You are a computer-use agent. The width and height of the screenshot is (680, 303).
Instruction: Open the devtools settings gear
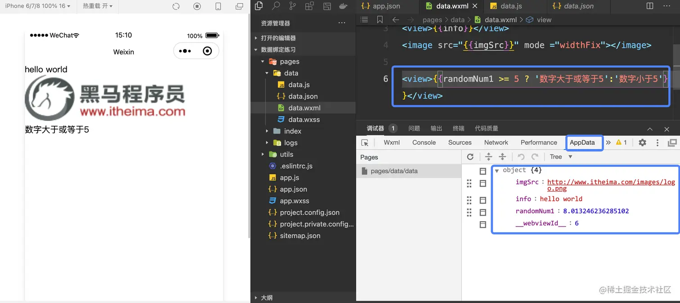point(643,143)
